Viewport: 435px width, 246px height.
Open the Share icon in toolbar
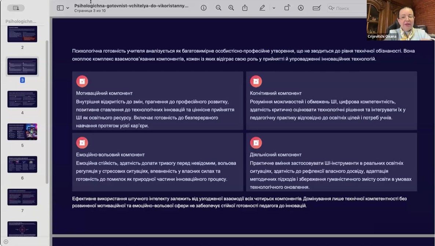click(245, 8)
